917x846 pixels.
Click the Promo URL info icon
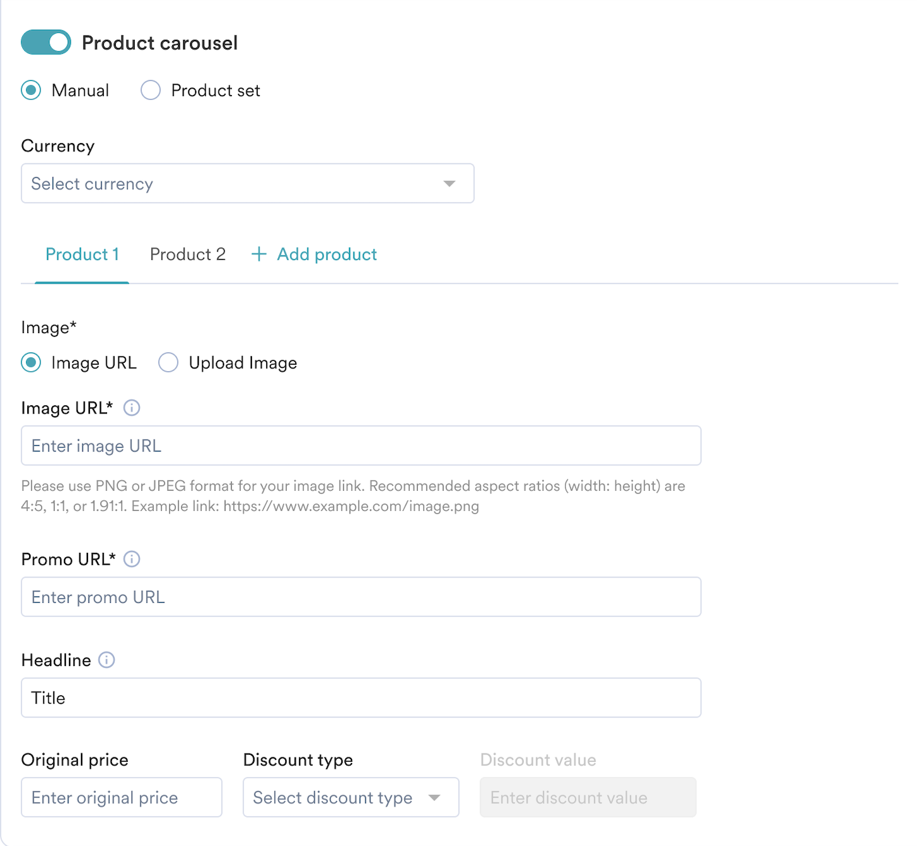(132, 559)
